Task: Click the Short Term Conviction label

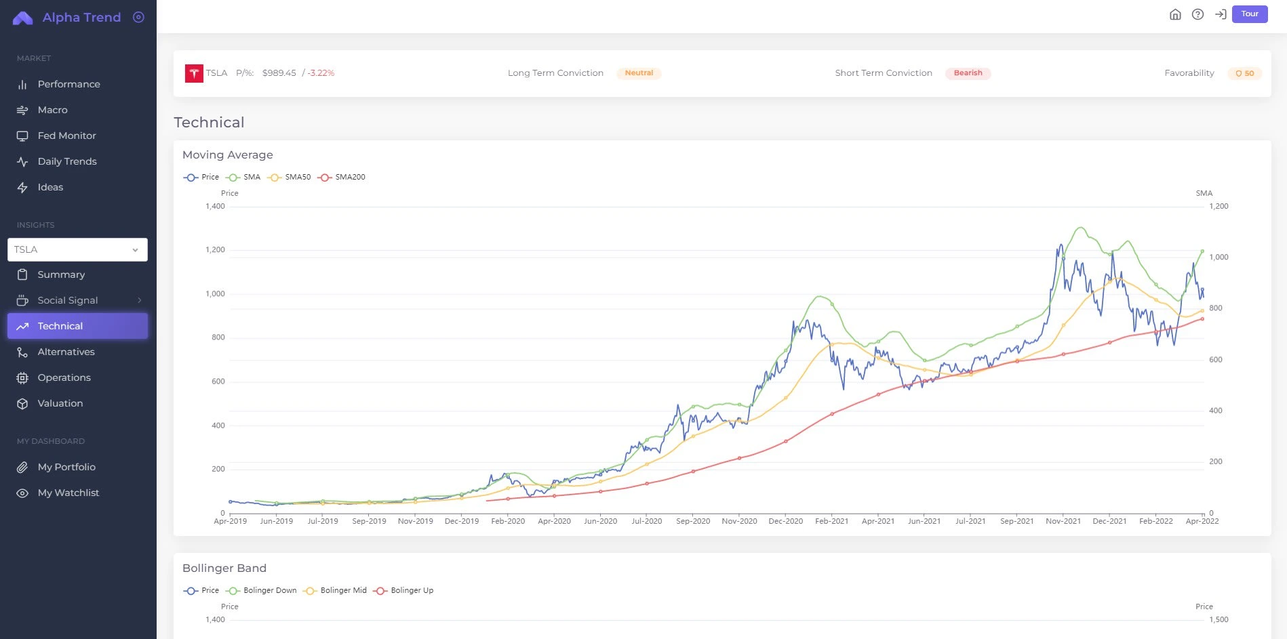Action: pyautogui.click(x=884, y=73)
